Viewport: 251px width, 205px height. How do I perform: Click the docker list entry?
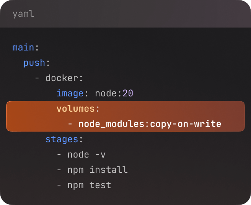coord(62,78)
